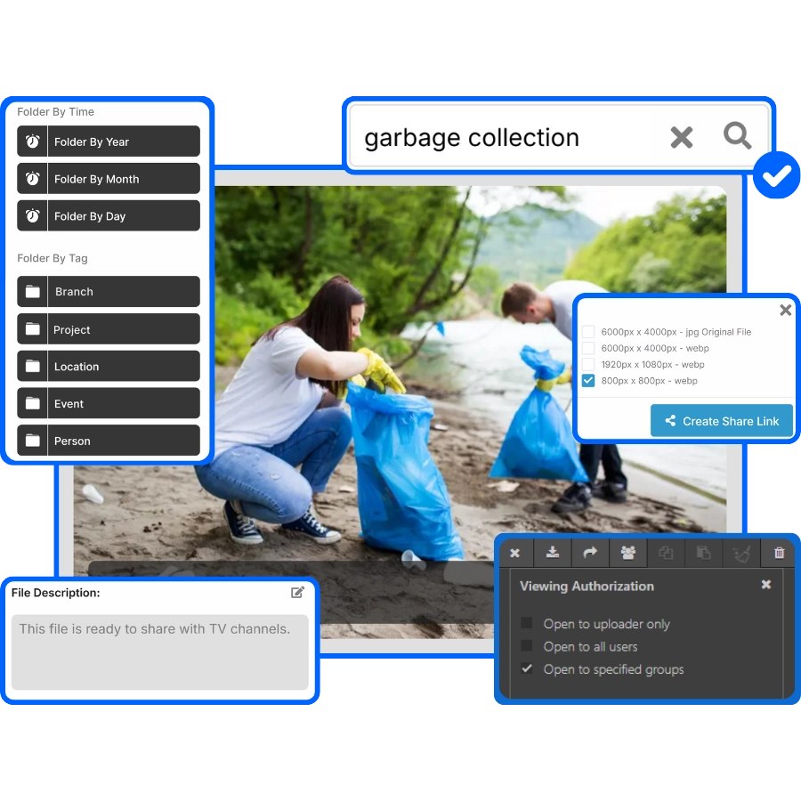Click the broom clean-up icon in toolbar

click(x=741, y=553)
